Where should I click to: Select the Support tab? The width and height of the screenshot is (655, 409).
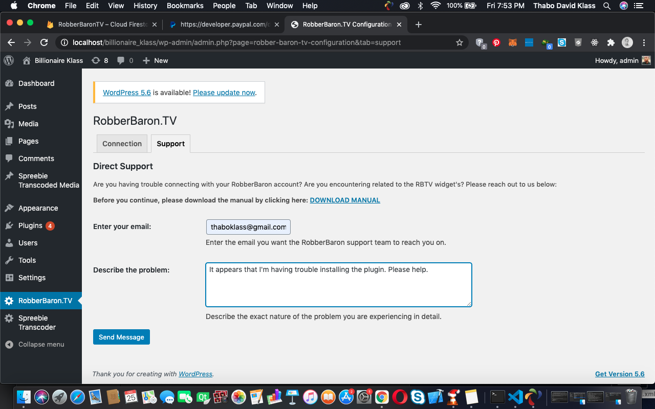[171, 144]
